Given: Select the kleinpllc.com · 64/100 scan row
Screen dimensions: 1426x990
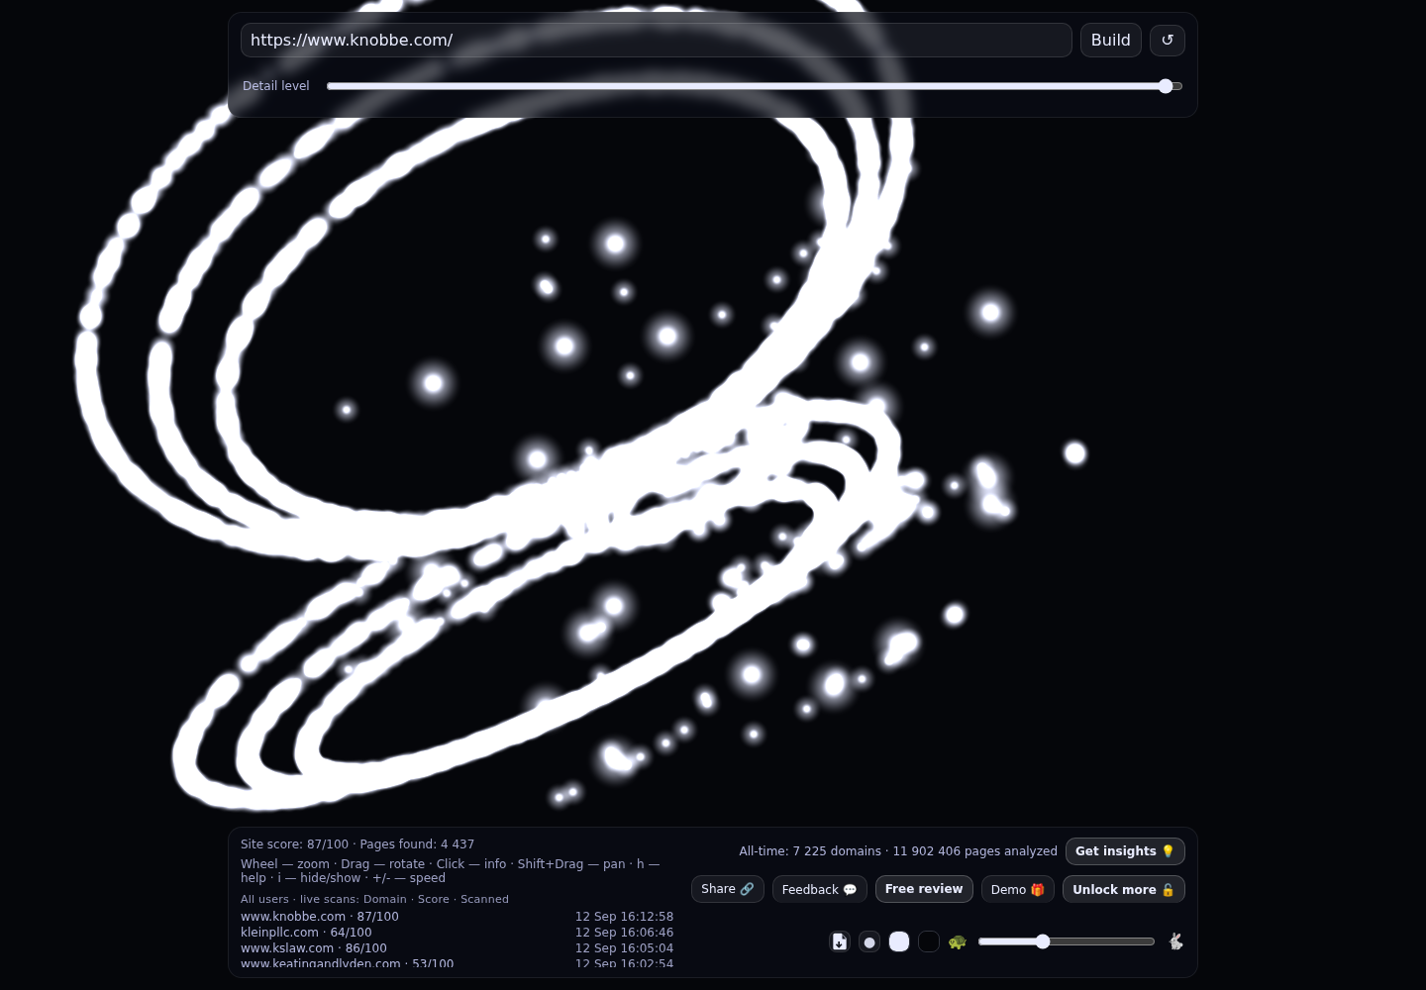Looking at the screenshot, I should [x=457, y=933].
